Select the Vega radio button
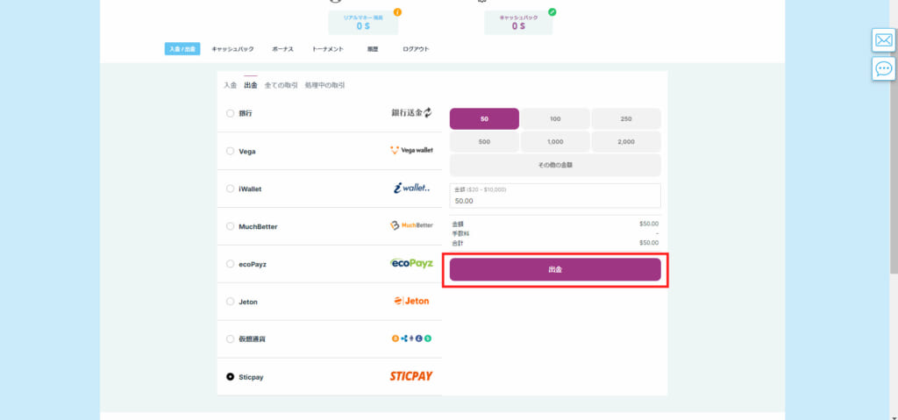Screen dimensions: 898x420 pos(231,152)
